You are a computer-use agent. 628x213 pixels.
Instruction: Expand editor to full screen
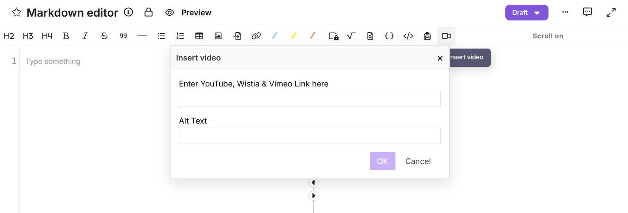click(611, 13)
